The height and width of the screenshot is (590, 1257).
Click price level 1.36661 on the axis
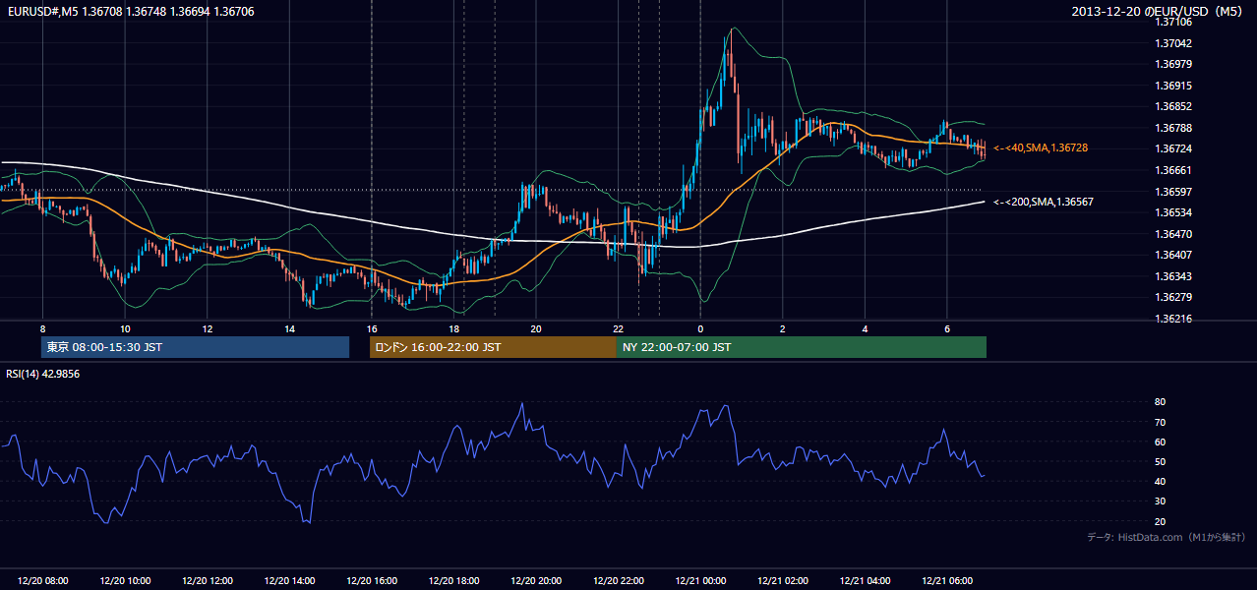pyautogui.click(x=1175, y=170)
